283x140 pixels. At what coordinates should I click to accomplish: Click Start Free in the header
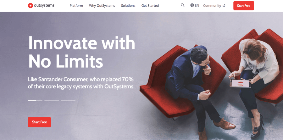tap(244, 6)
